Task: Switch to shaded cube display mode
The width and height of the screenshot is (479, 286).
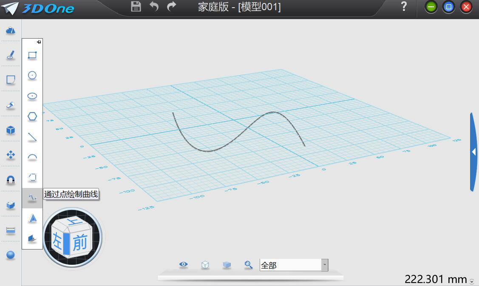Action: point(227,265)
